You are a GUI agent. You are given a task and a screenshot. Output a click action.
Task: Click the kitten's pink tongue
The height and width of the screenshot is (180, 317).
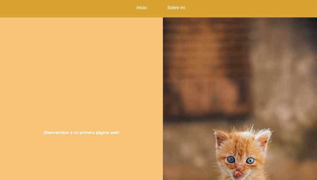pyautogui.click(x=238, y=173)
